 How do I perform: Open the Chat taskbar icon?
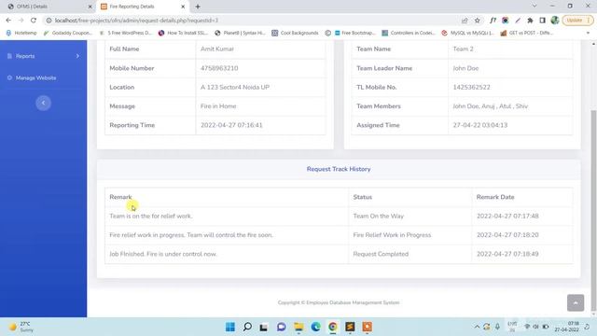tap(282, 327)
